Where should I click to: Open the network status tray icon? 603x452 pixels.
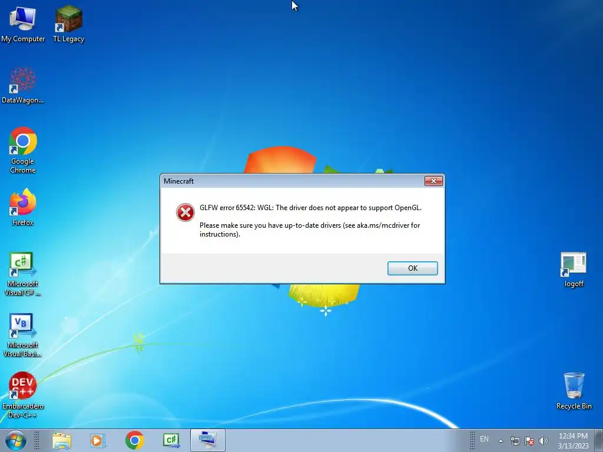515,441
